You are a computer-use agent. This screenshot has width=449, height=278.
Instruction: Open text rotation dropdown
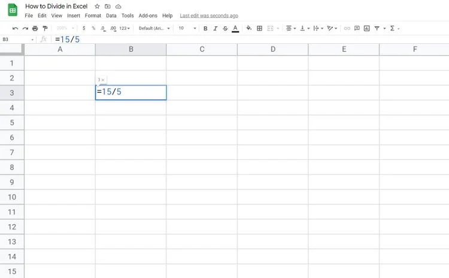(x=332, y=28)
